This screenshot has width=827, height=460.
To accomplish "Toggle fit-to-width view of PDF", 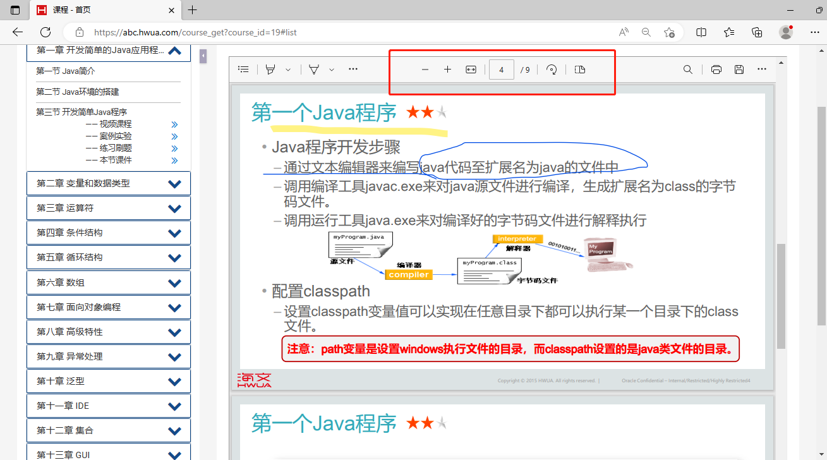I will (x=471, y=70).
